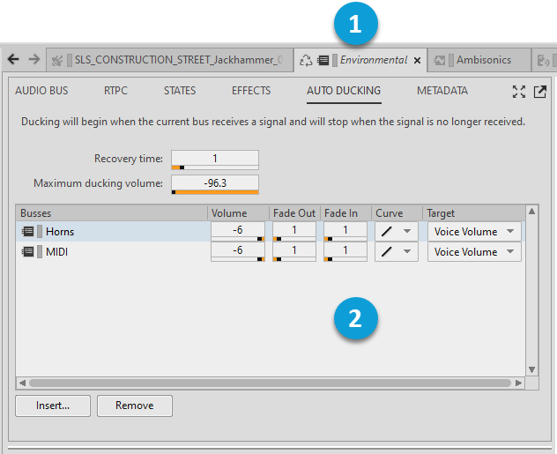Switch to the RTPC tab
557x454 pixels.
(x=115, y=91)
